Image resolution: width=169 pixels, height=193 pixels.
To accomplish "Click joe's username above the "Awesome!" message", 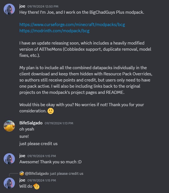I will 22,156.
